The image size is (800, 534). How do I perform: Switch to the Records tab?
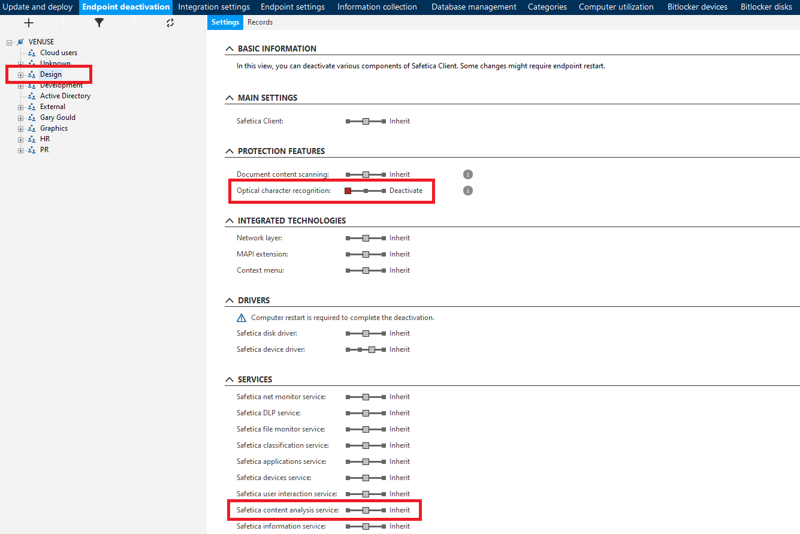[x=260, y=22]
